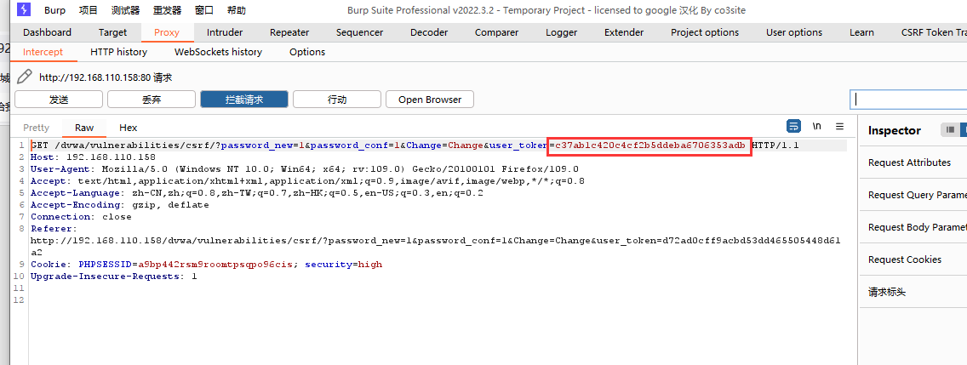
Task: Toggle the 拦截请求 intercept button
Action: coord(244,100)
